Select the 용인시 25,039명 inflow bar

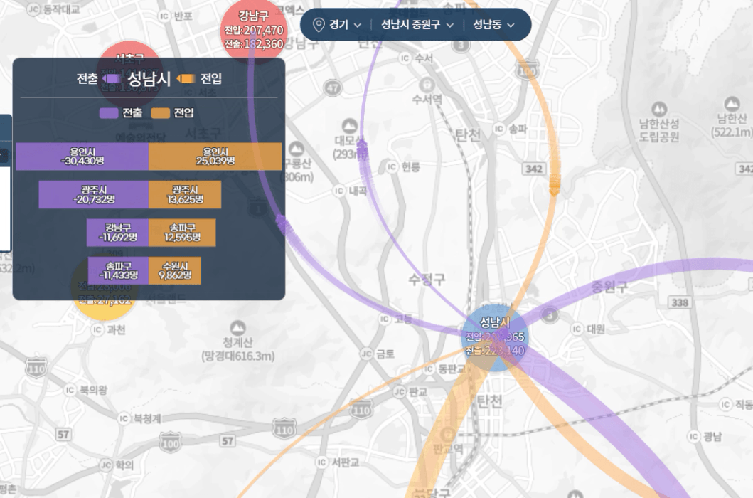tap(215, 157)
